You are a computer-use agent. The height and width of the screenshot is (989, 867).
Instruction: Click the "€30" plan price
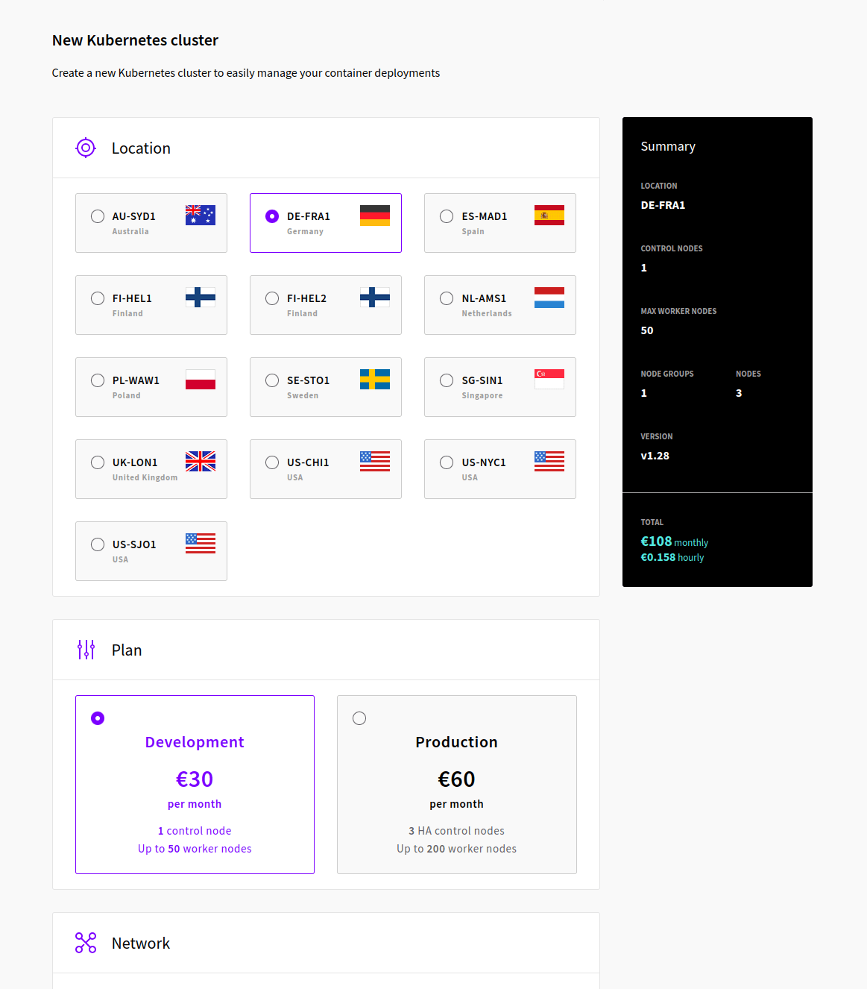tap(195, 779)
